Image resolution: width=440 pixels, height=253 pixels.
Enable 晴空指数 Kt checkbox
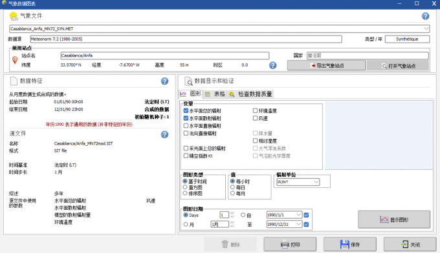186,156
